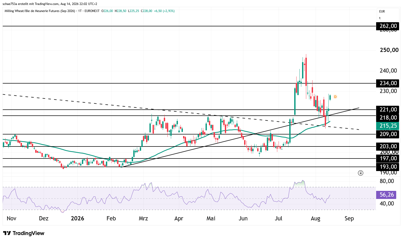
Task: Click the high value H228,50
Action: click(x=121, y=11)
